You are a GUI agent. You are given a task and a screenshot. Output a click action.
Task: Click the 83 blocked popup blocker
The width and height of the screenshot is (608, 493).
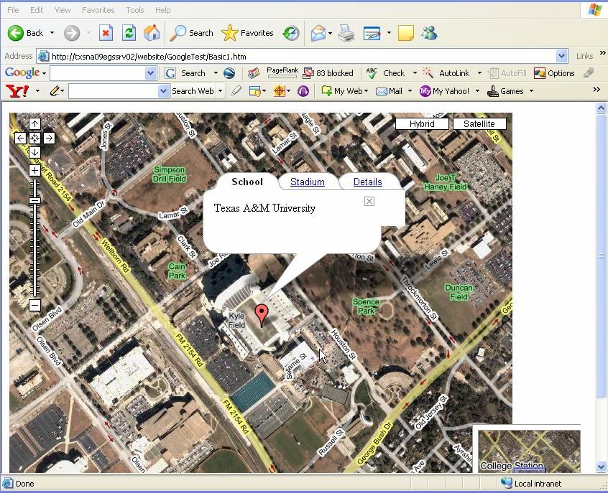[328, 73]
